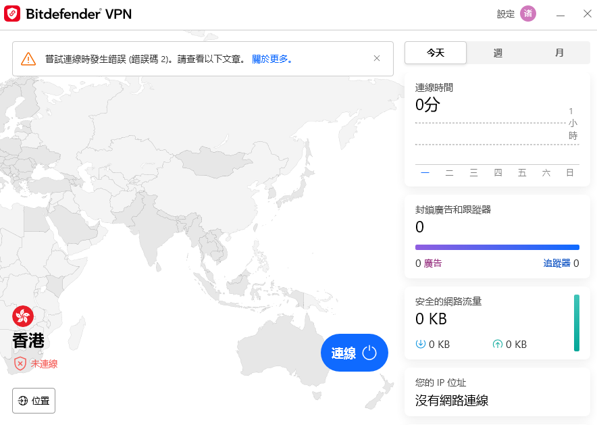Click the orange warning triangle icon
Viewport: 597px width, 425px height.
coord(28,59)
